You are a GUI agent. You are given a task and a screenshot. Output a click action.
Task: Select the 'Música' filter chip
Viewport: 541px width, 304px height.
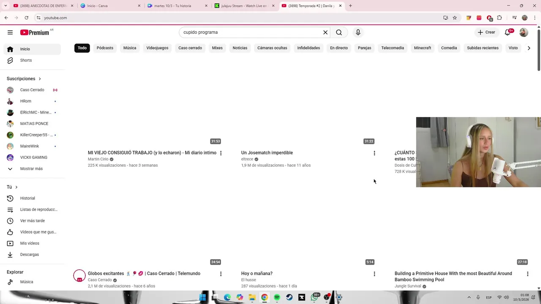pyautogui.click(x=130, y=48)
